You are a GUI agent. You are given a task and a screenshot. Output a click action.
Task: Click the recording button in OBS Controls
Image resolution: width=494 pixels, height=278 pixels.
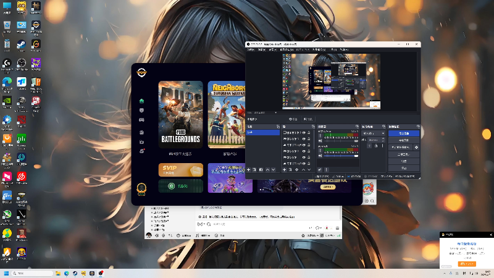(404, 140)
